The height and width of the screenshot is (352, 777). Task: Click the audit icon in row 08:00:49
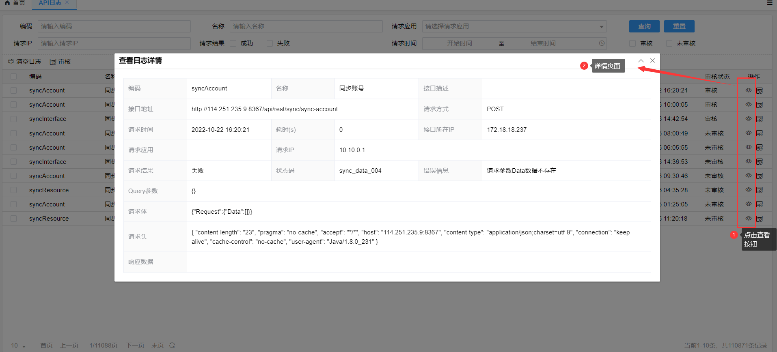[x=760, y=133]
